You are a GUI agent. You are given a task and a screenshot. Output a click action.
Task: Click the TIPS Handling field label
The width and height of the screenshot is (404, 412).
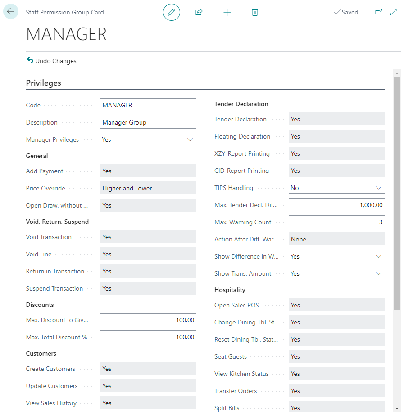pyautogui.click(x=234, y=188)
